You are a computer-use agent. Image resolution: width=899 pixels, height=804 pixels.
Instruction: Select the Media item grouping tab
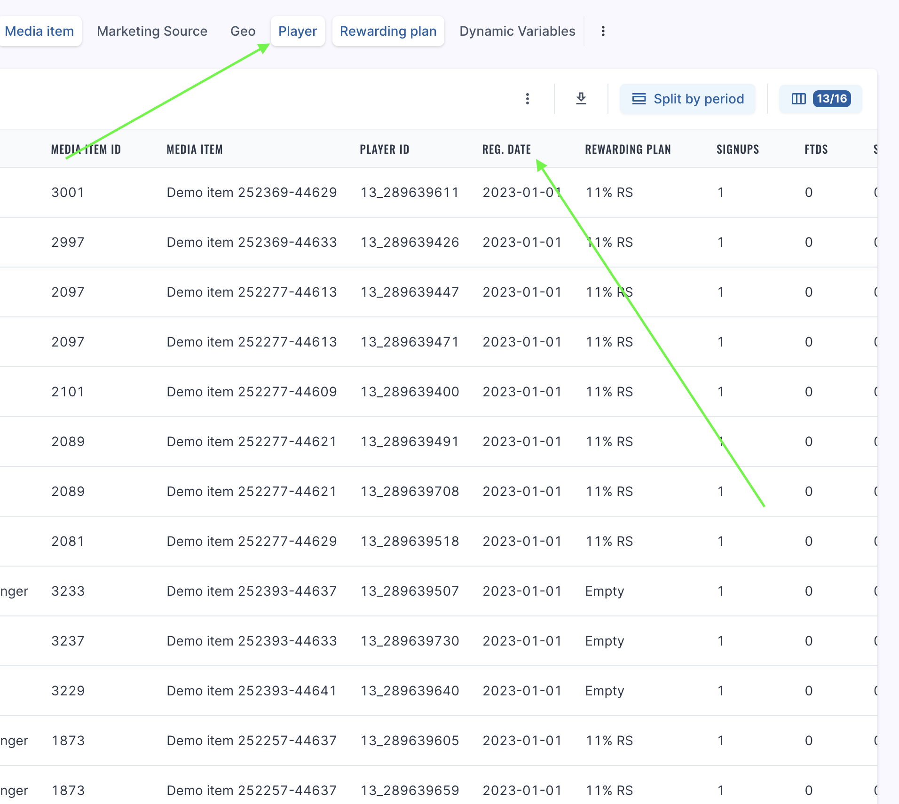39,31
